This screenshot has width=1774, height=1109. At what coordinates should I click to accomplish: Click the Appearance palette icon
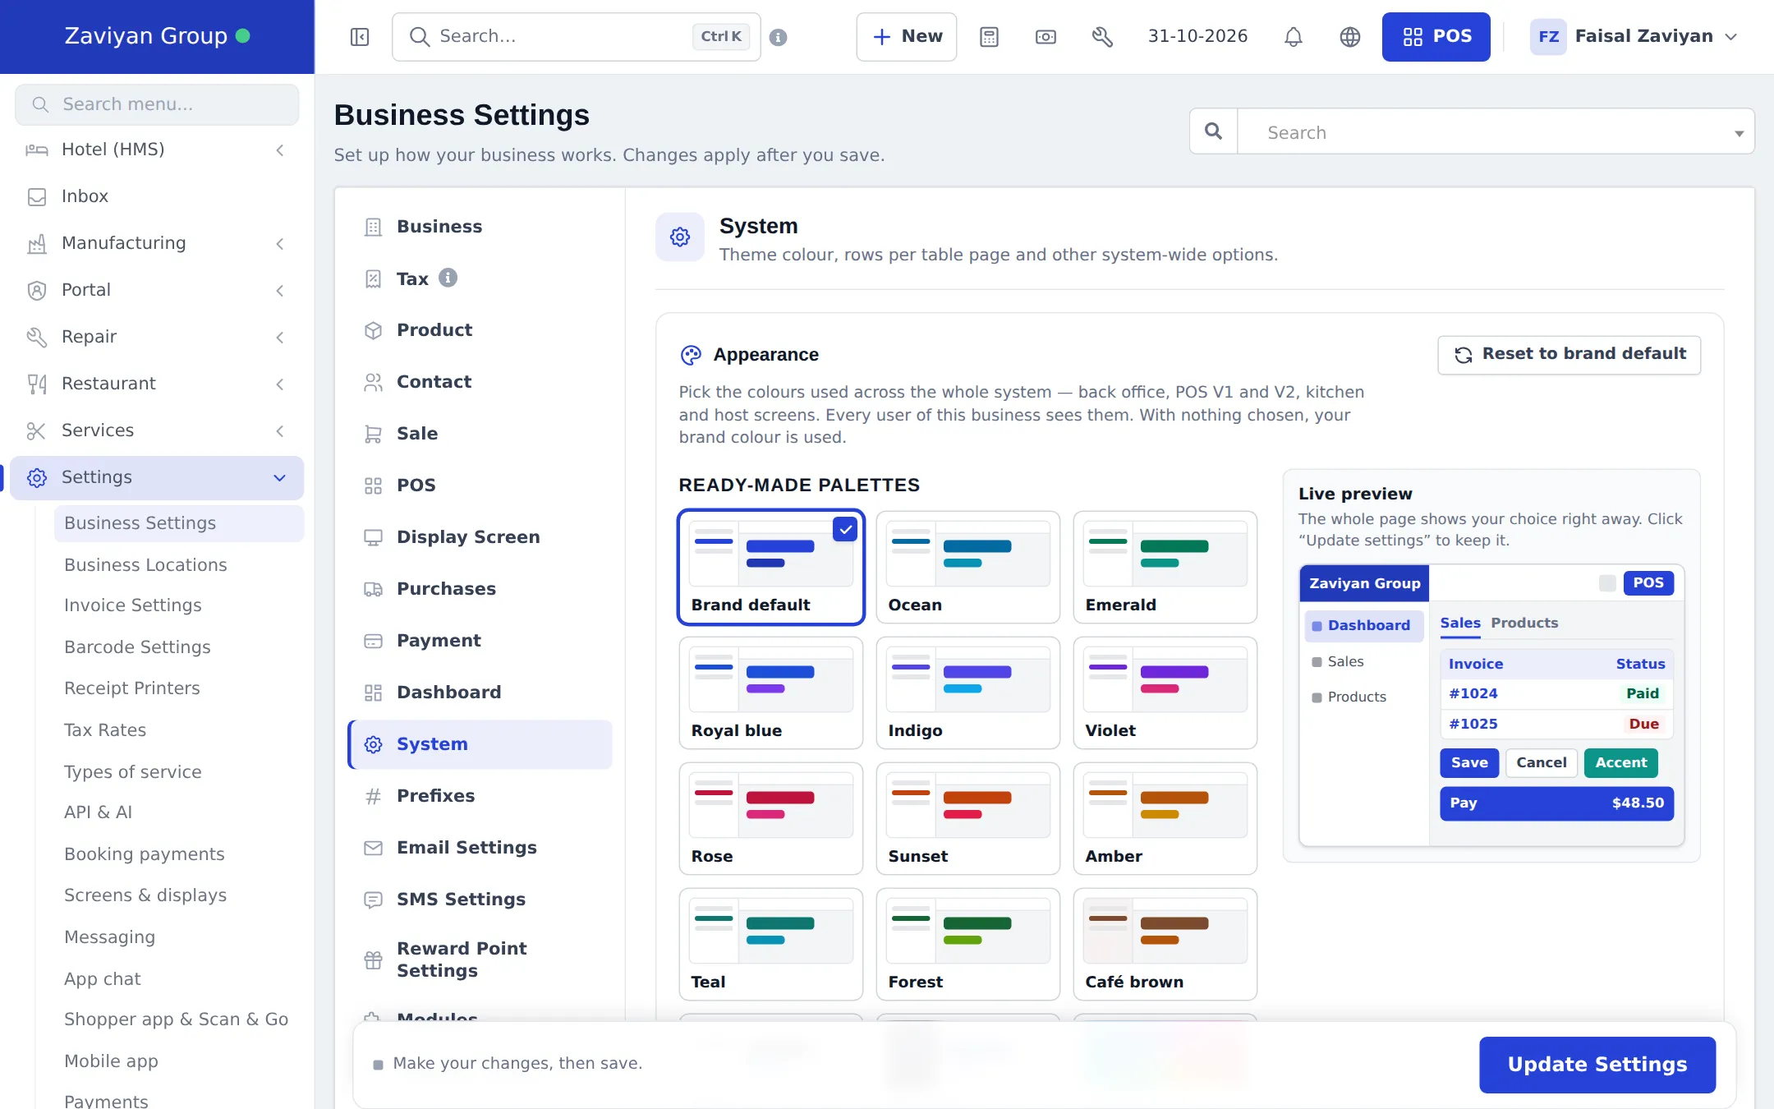[x=691, y=355]
